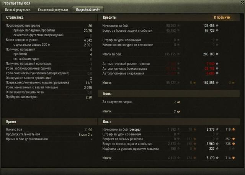Image resolution: width=245 pixels, height=175 pixels.
Task: Click white star icon beside 2 373
Action: pos(217,129)
